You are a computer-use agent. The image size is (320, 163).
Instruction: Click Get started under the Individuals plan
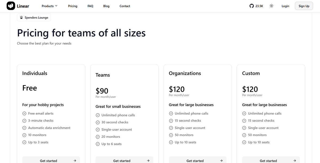point(51,161)
